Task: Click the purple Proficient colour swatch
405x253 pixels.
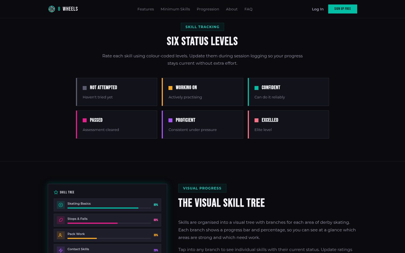Action: click(x=170, y=120)
